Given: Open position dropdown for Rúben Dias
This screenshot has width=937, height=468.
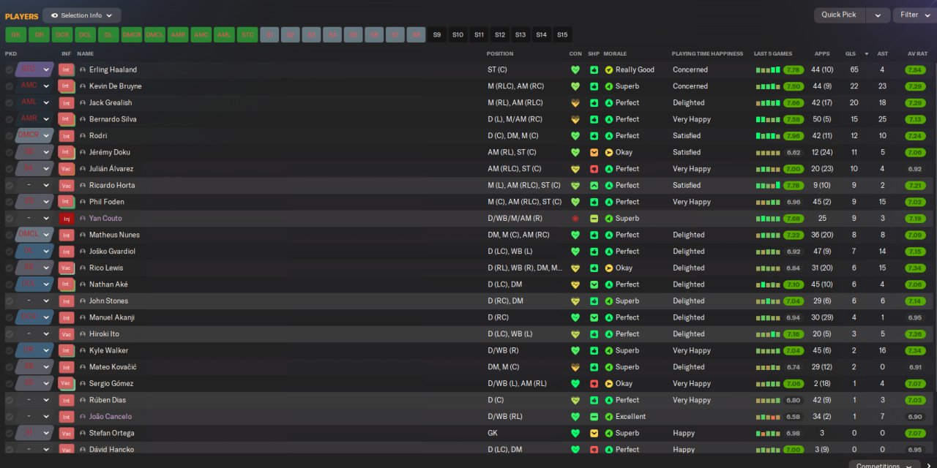Looking at the screenshot, I should point(34,400).
